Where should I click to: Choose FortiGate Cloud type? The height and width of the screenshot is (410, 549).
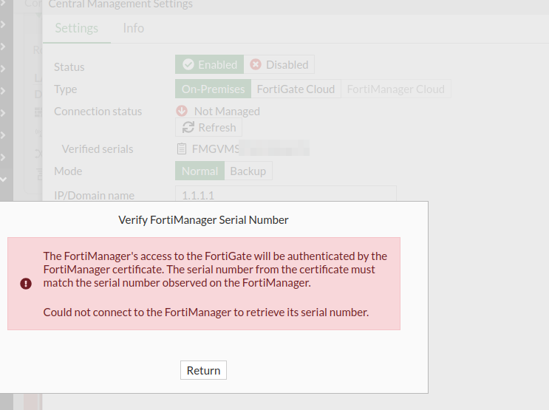click(296, 89)
